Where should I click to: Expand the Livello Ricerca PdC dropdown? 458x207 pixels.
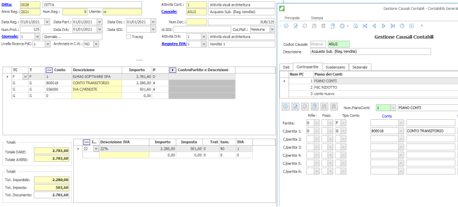(48, 44)
